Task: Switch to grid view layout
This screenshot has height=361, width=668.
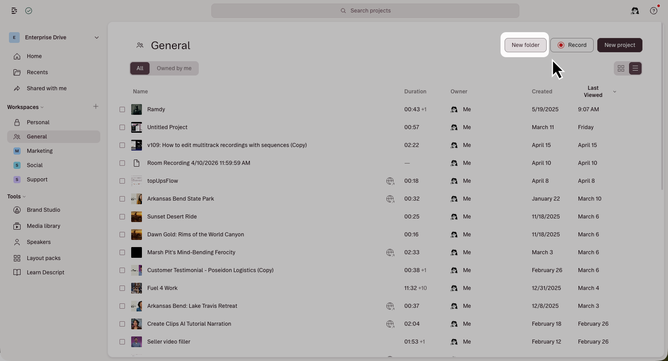Action: (621, 68)
